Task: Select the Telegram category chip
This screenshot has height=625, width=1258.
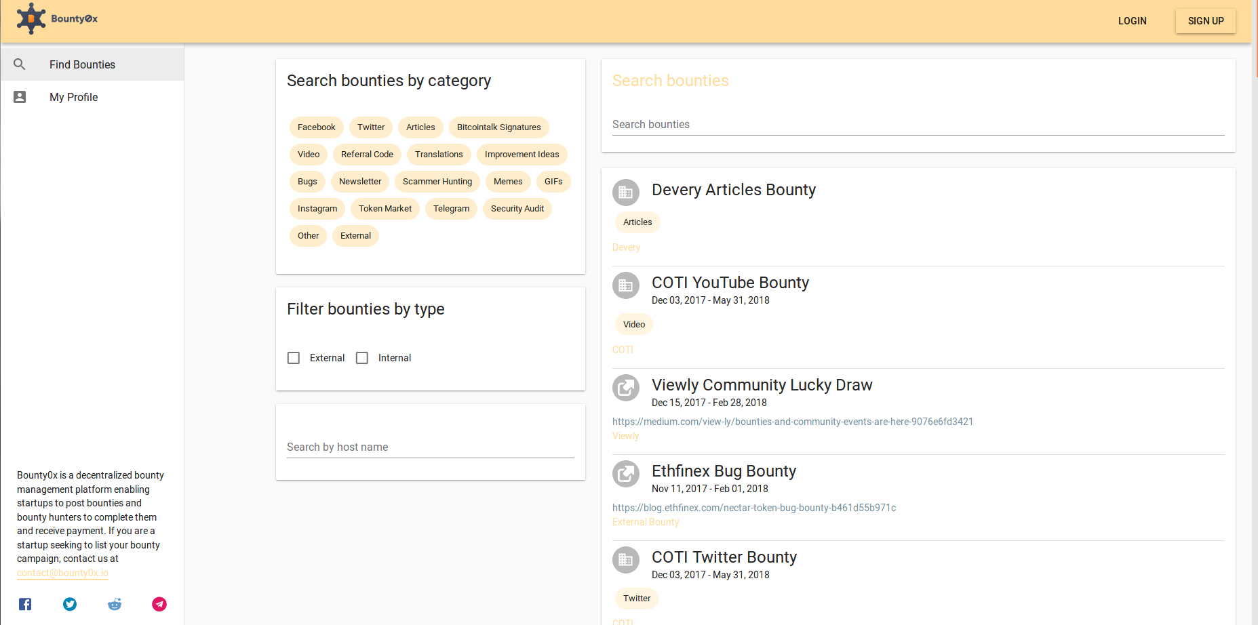Action: click(451, 209)
